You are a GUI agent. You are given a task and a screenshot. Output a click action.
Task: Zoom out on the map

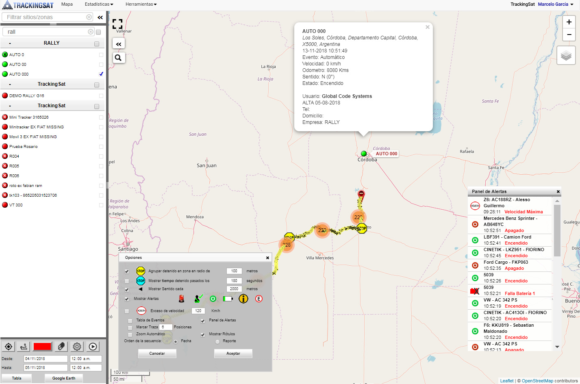pos(569,35)
